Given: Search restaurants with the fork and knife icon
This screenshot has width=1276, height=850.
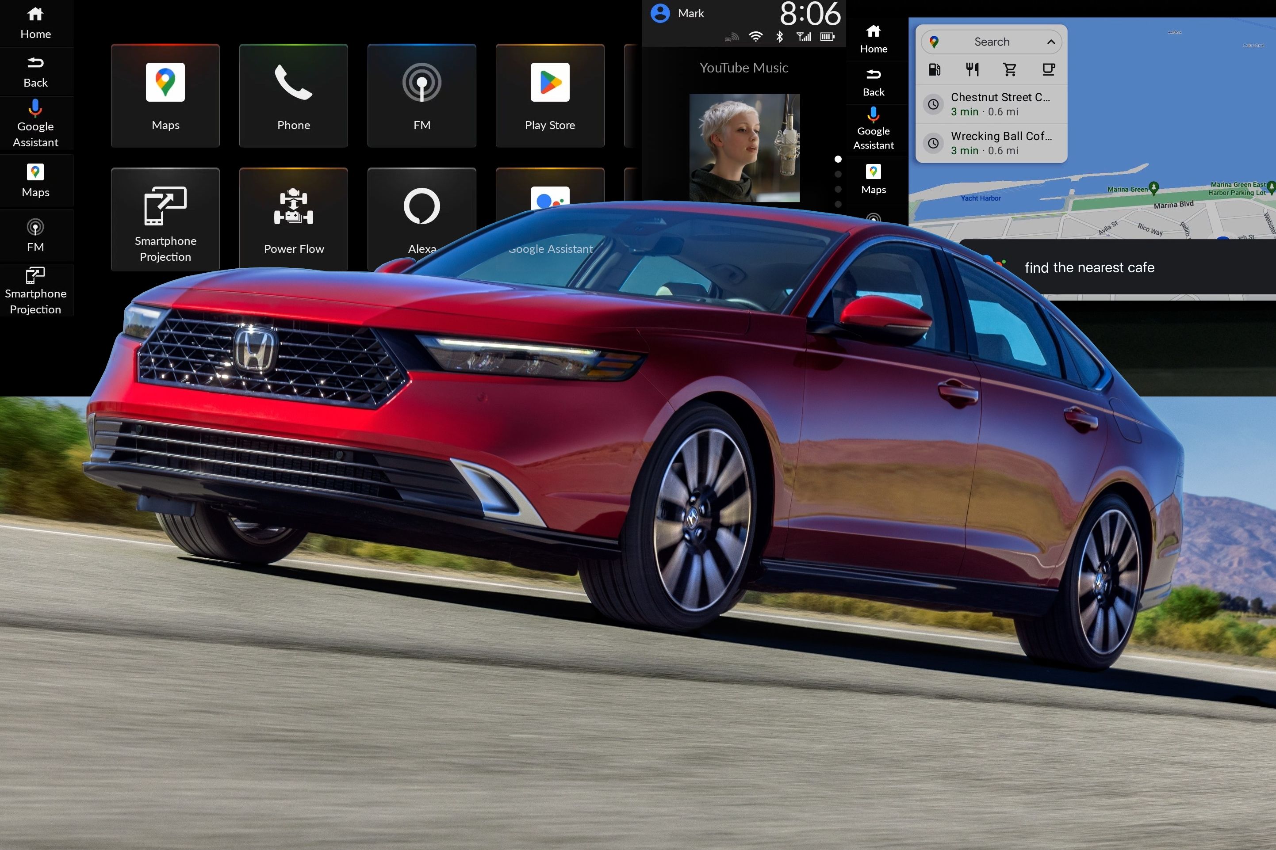Looking at the screenshot, I should 972,69.
